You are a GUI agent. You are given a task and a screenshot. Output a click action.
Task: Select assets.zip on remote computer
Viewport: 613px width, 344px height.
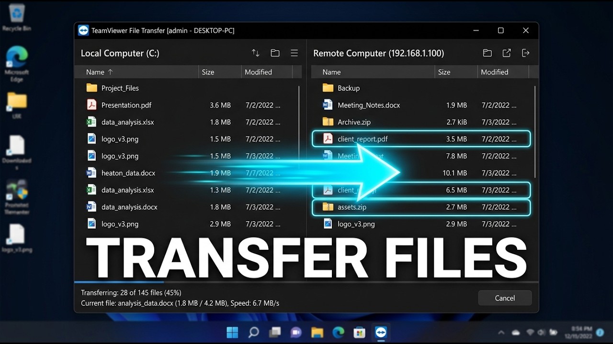pos(421,207)
